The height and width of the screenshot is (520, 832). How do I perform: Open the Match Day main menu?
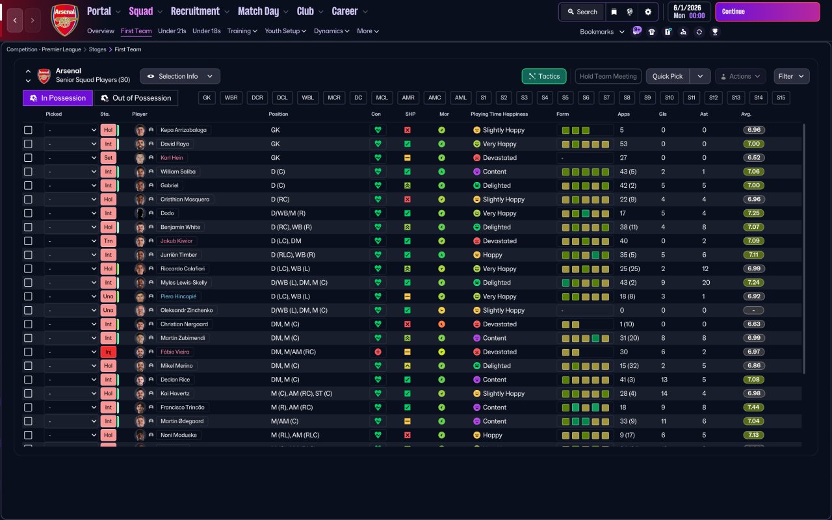(x=263, y=11)
